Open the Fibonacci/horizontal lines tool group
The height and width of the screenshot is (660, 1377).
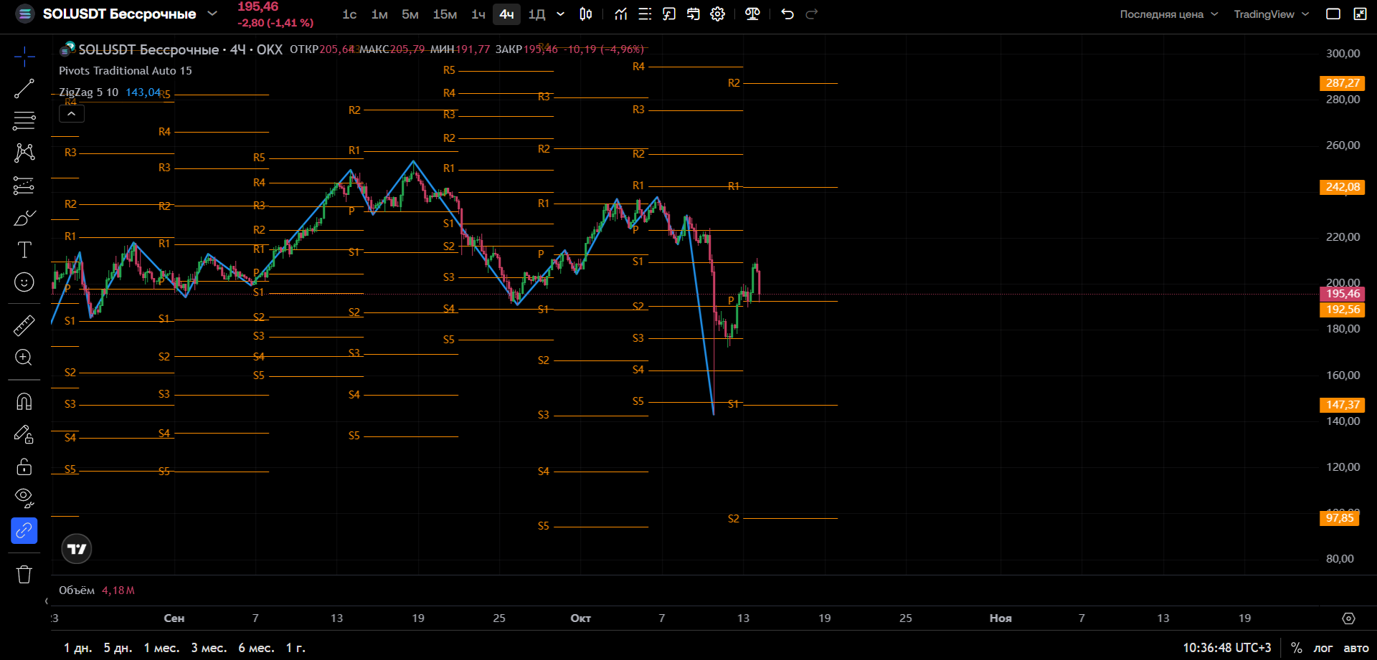pos(24,120)
